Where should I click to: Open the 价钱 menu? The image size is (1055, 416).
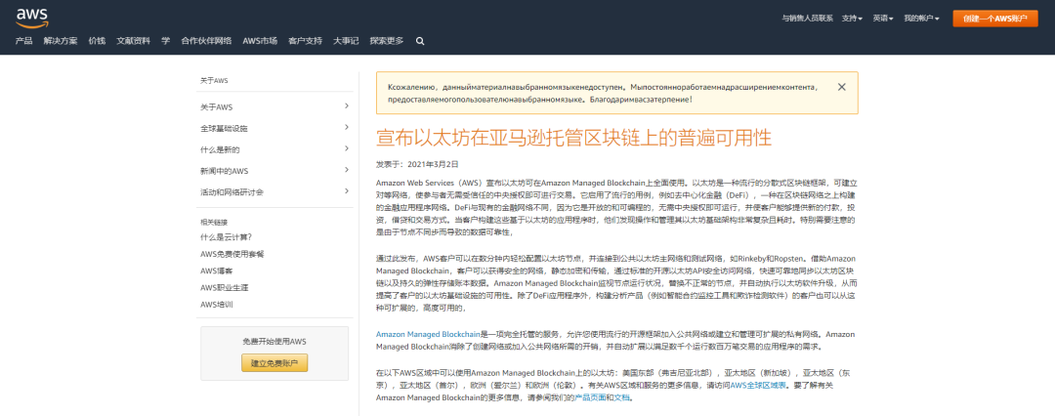[x=97, y=41]
